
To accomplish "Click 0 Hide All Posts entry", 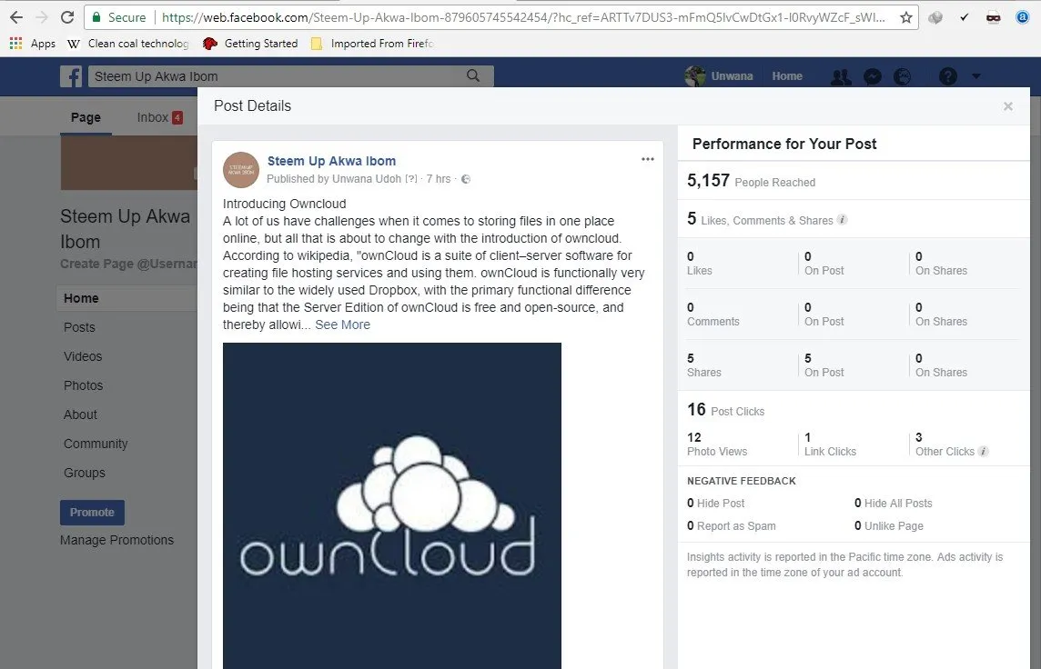I will click(893, 504).
